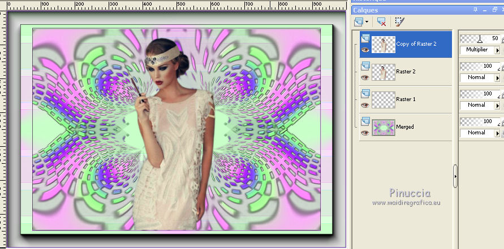Select the empty Raster 1 thumbnail
Viewport: 504px width, 249px height.
tap(384, 99)
